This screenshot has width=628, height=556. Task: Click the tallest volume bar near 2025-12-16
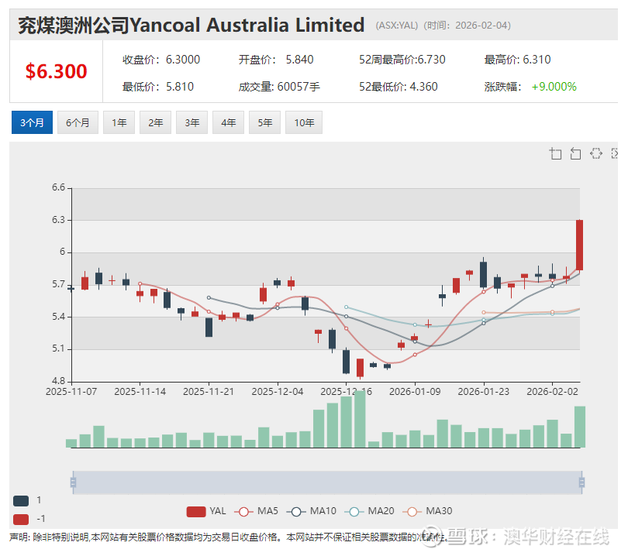[x=360, y=419]
